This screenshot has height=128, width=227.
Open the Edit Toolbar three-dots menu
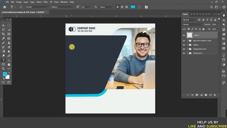[x=9, y=69]
